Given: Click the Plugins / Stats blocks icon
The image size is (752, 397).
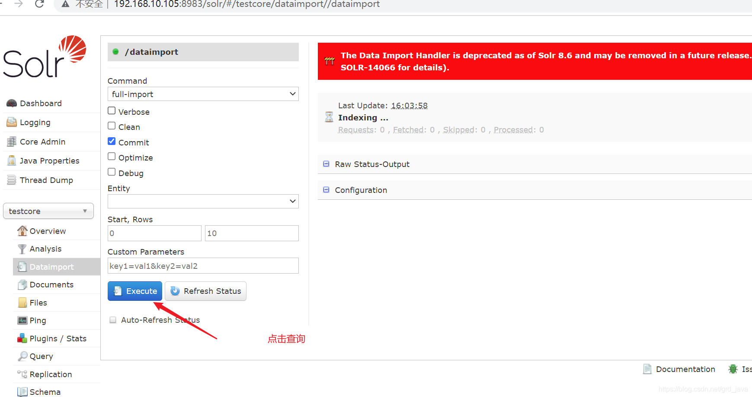Looking at the screenshot, I should click(x=22, y=338).
